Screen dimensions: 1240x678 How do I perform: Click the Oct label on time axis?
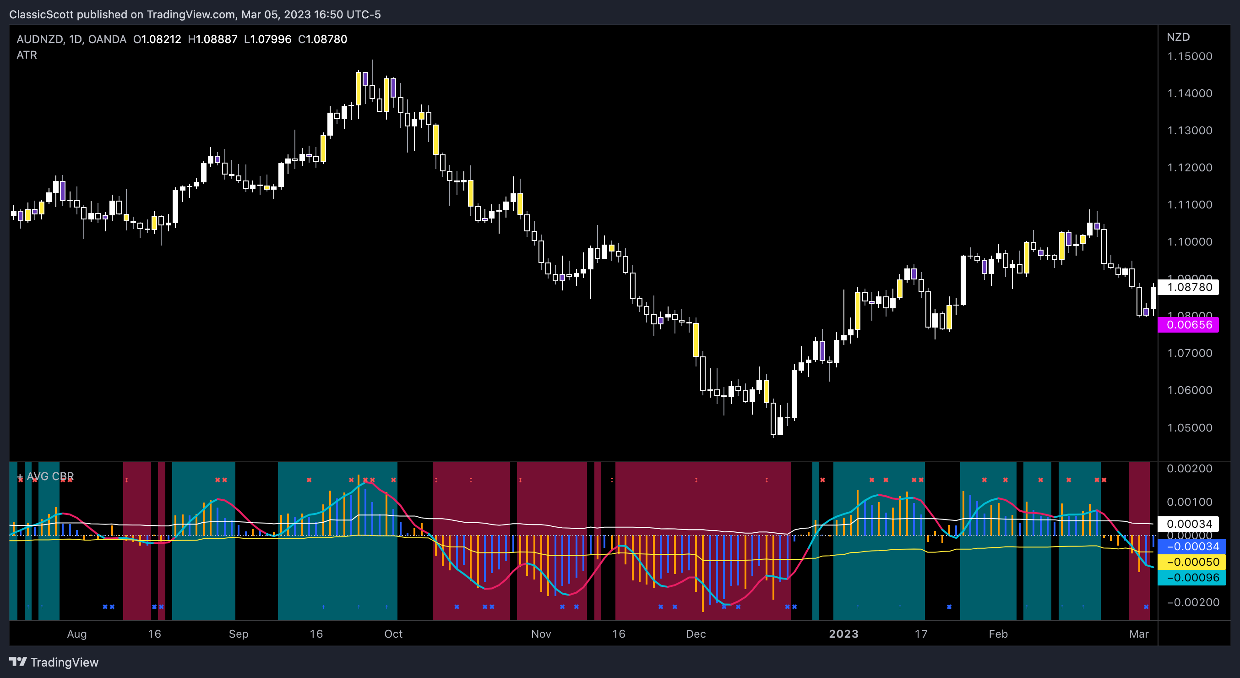coord(393,634)
